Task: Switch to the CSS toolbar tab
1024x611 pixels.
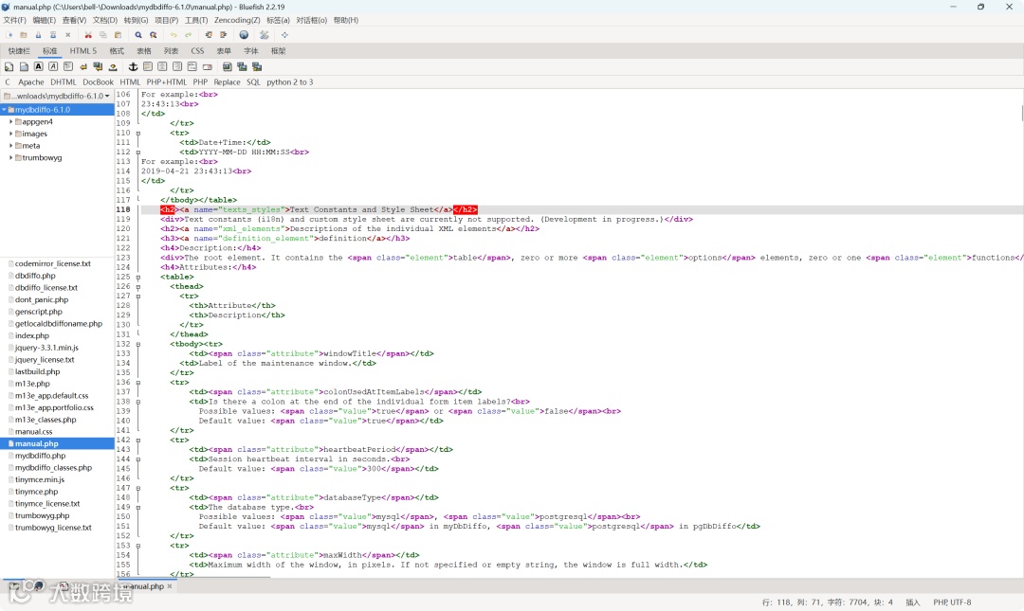Action: point(197,51)
